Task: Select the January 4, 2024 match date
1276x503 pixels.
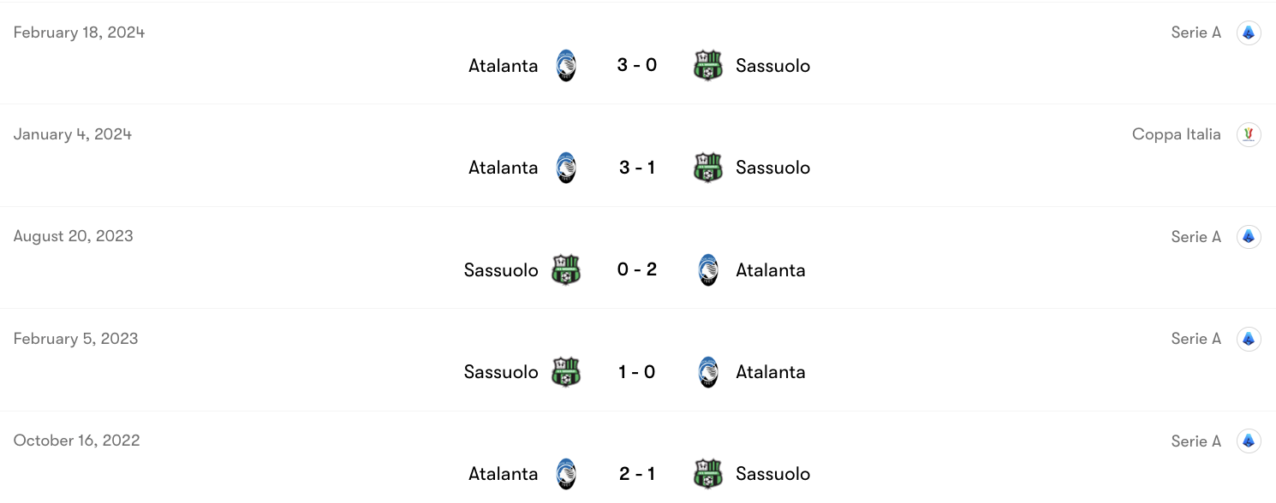Action: coord(72,134)
